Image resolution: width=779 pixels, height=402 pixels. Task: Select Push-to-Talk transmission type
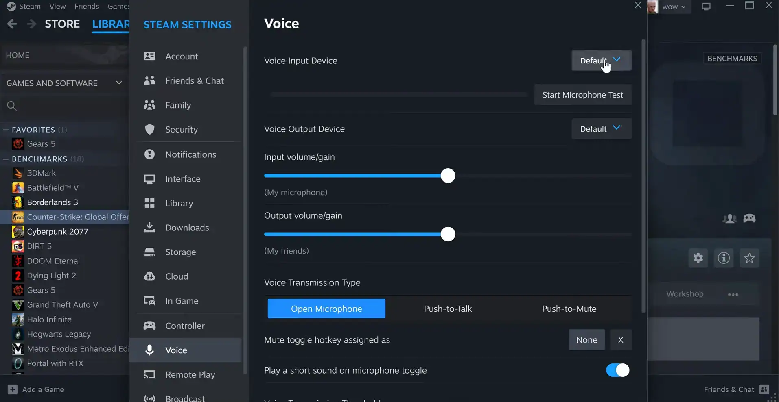448,309
